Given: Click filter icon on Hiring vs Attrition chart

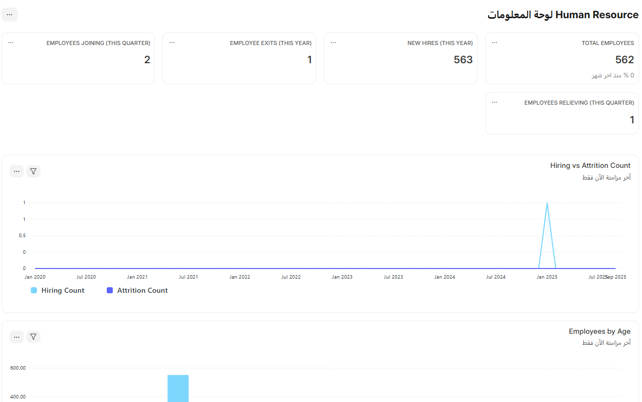Looking at the screenshot, I should [x=33, y=171].
